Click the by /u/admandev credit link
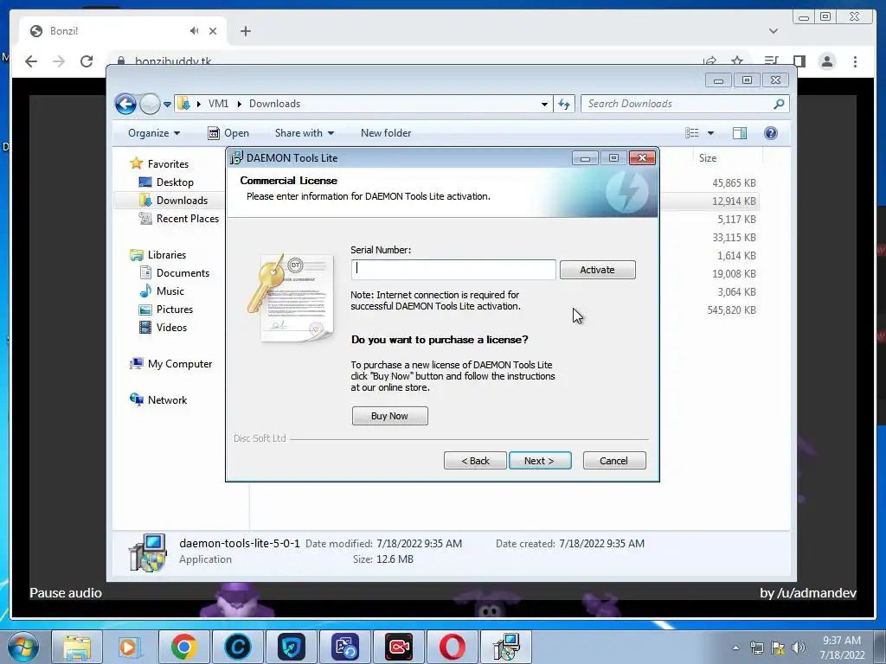Image resolution: width=886 pixels, height=664 pixels. (808, 593)
